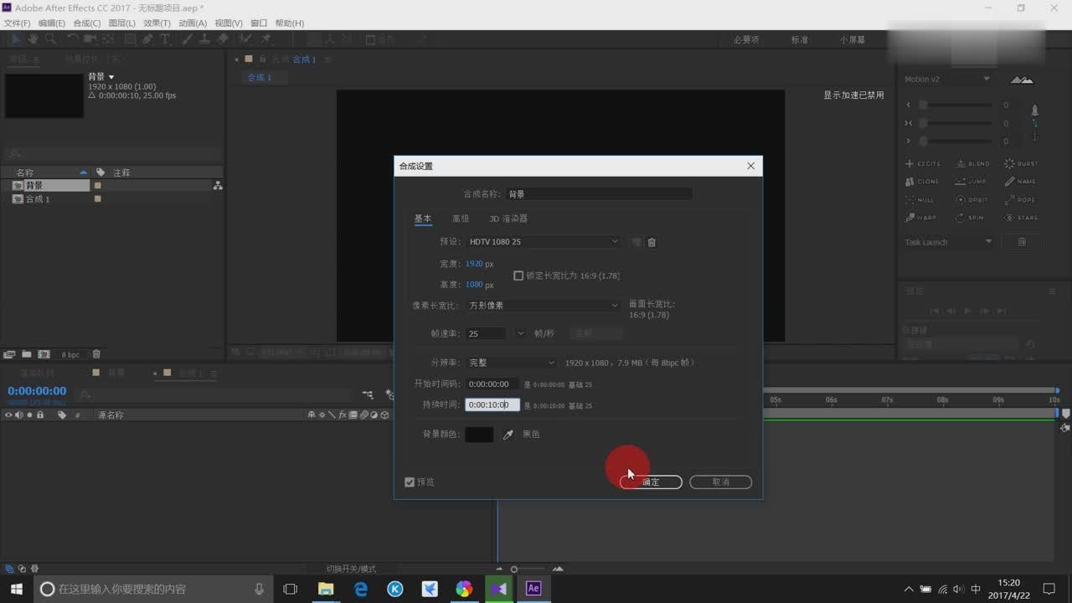Select the Selection arrow tool in toolbar

pyautogui.click(x=15, y=39)
